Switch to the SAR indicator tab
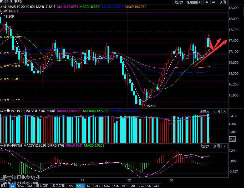The image size is (244, 188). [30, 186]
